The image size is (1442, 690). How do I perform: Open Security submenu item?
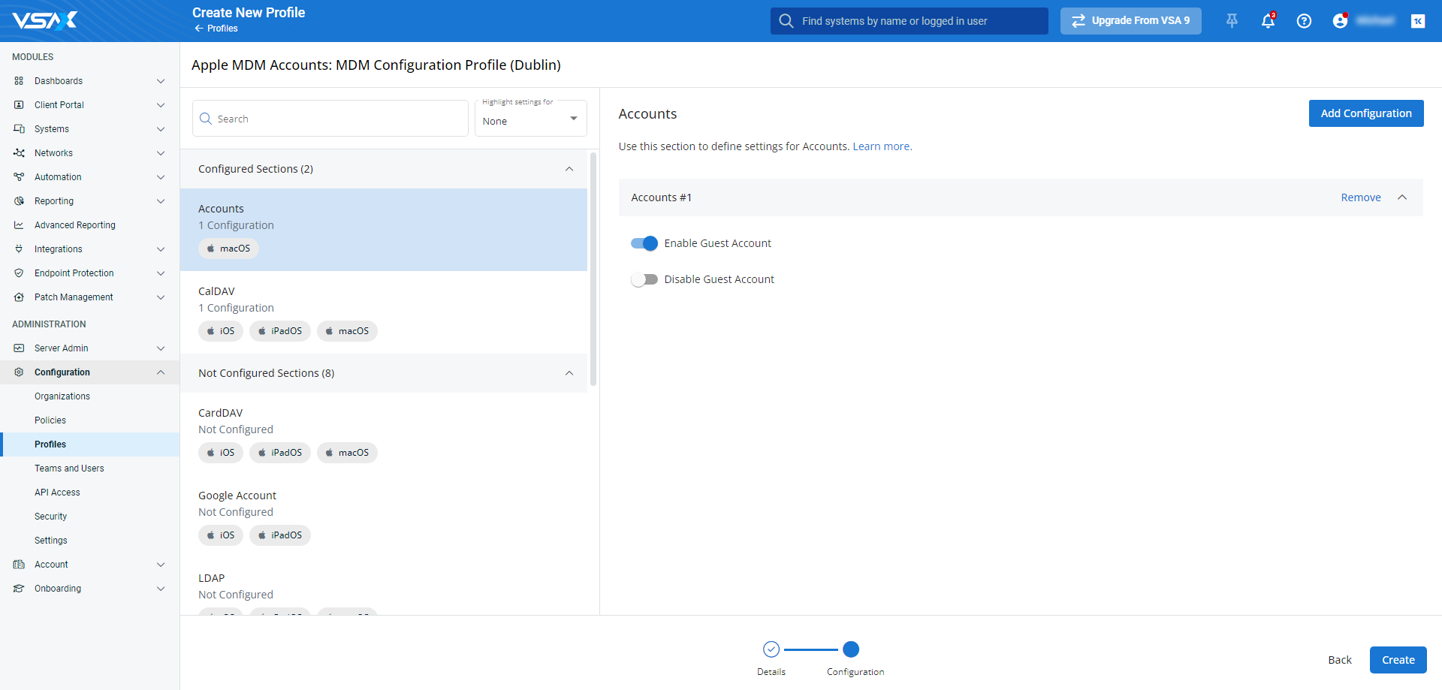[50, 517]
